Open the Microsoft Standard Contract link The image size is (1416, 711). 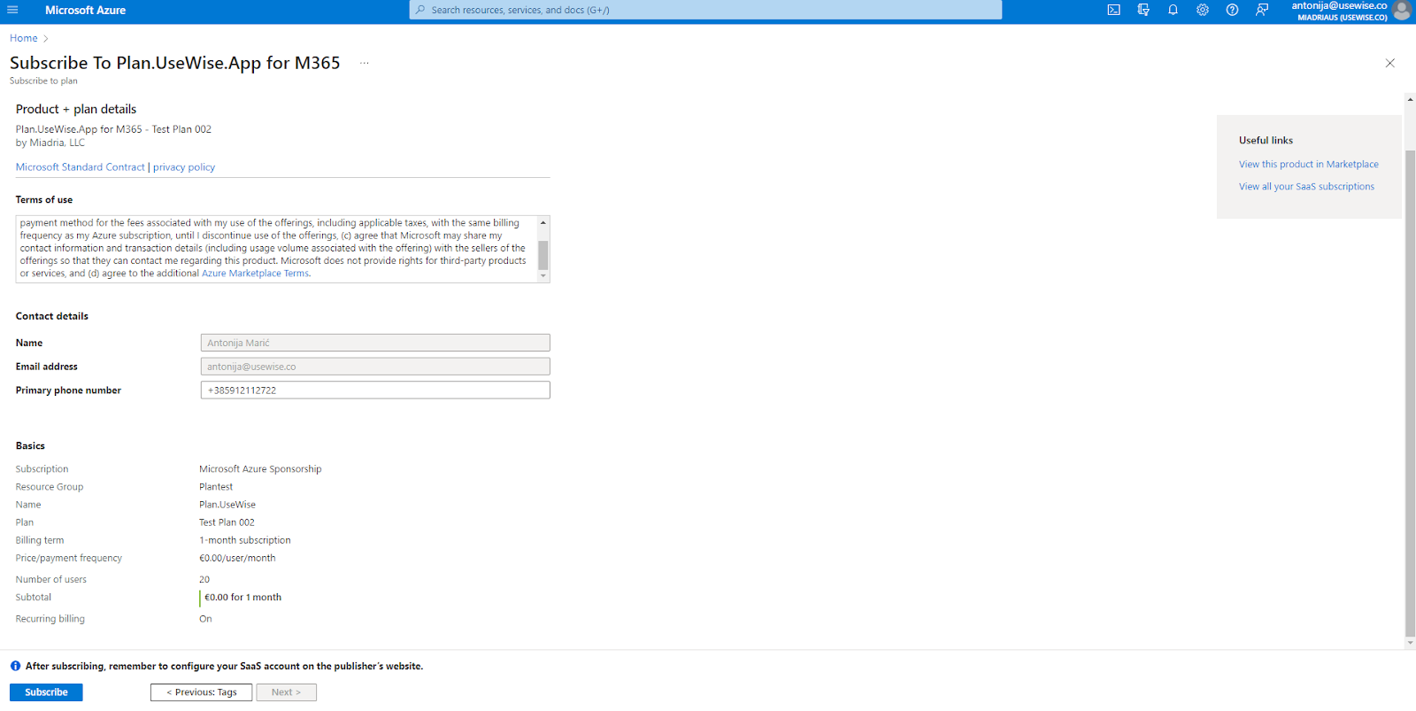click(80, 166)
